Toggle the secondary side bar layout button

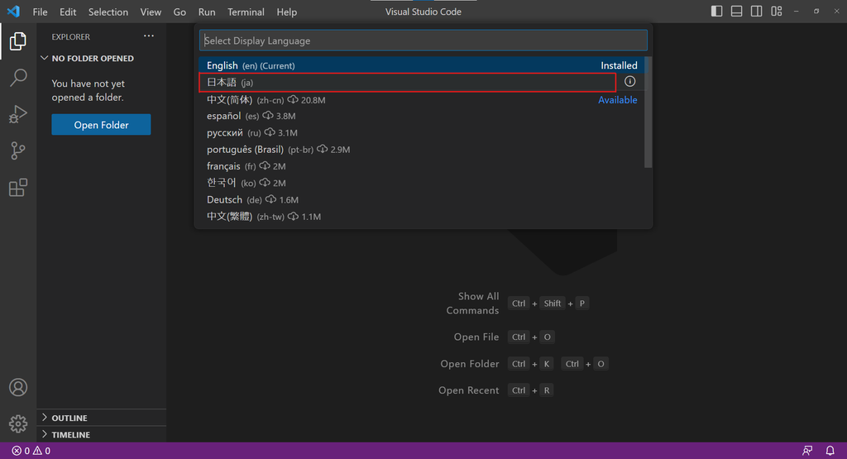coord(756,12)
